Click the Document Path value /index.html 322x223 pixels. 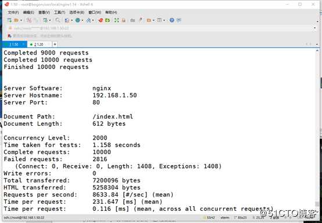point(113,116)
